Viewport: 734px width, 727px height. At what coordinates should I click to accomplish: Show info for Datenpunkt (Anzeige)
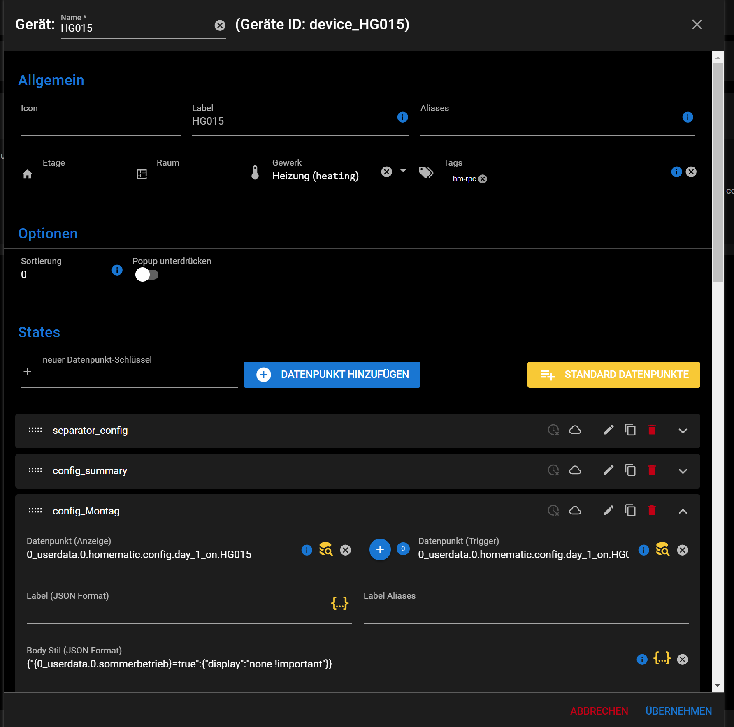[307, 550]
